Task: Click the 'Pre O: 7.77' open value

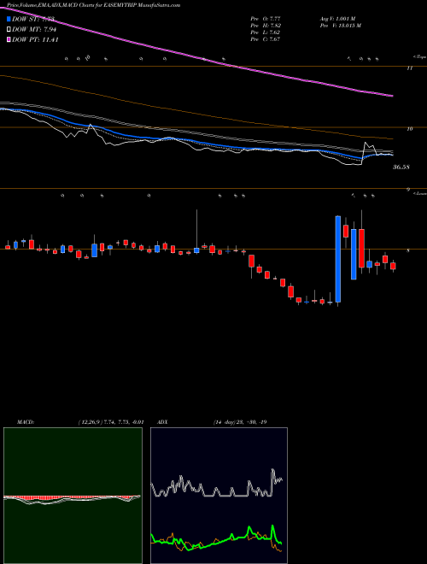Action: (266, 19)
